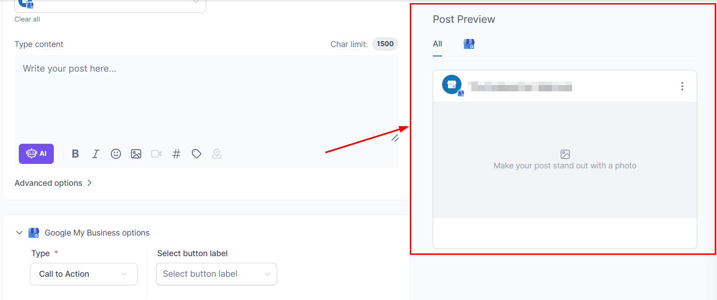
Task: Insert a hashtag with the # icon
Action: tap(176, 154)
